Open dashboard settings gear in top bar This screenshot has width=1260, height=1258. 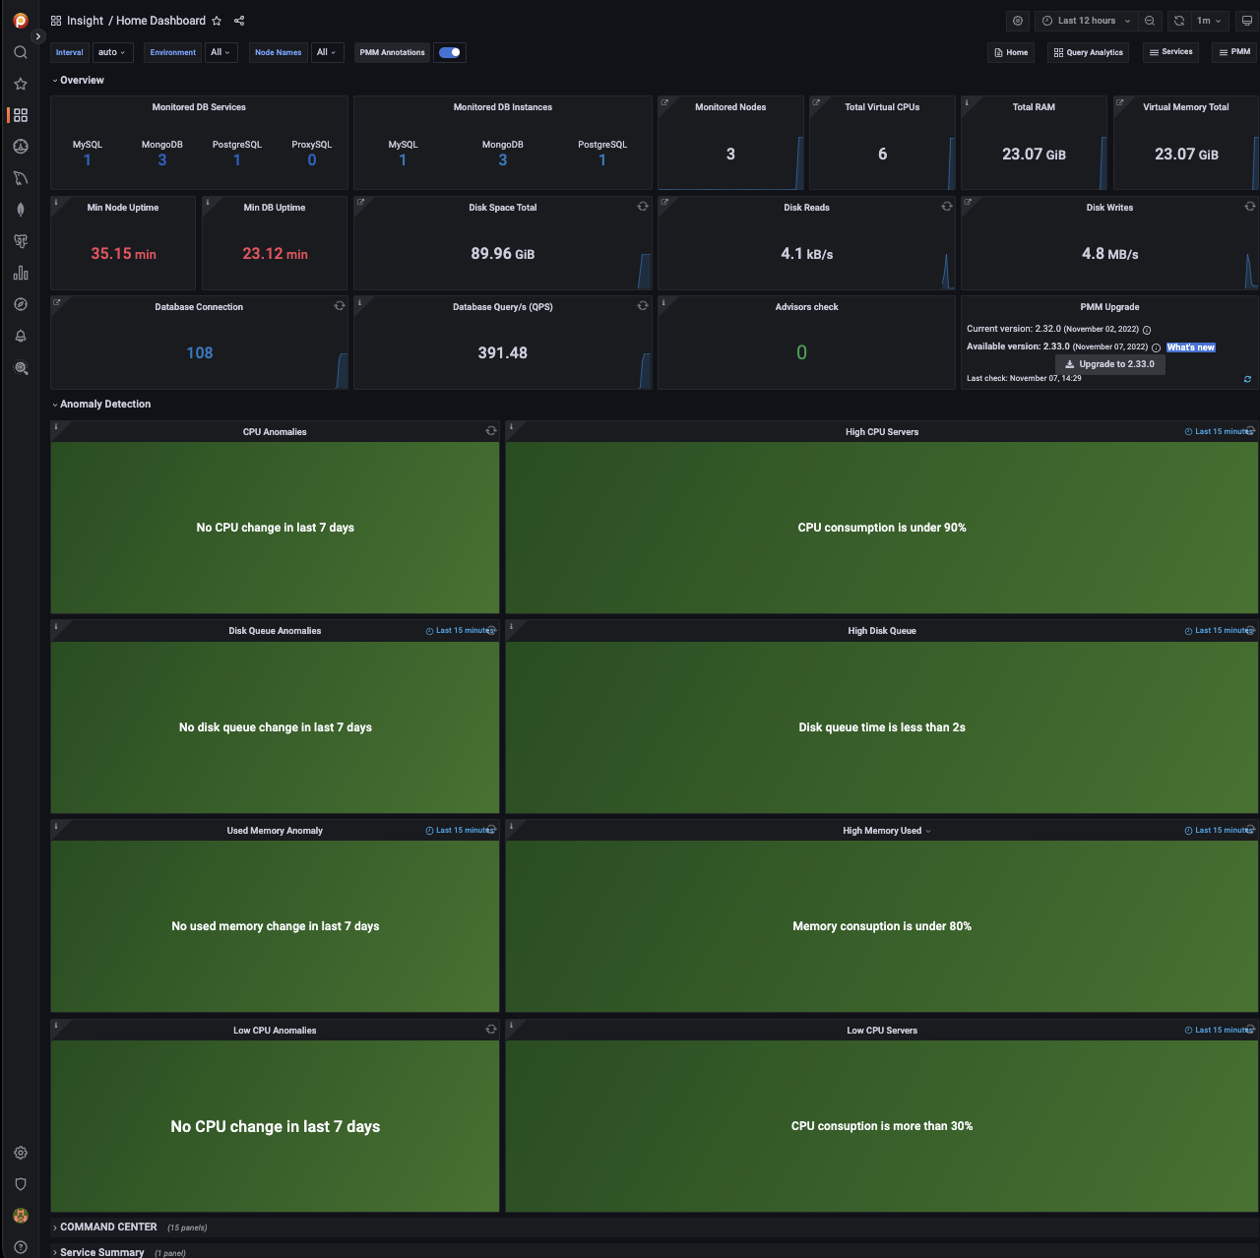(x=1018, y=21)
